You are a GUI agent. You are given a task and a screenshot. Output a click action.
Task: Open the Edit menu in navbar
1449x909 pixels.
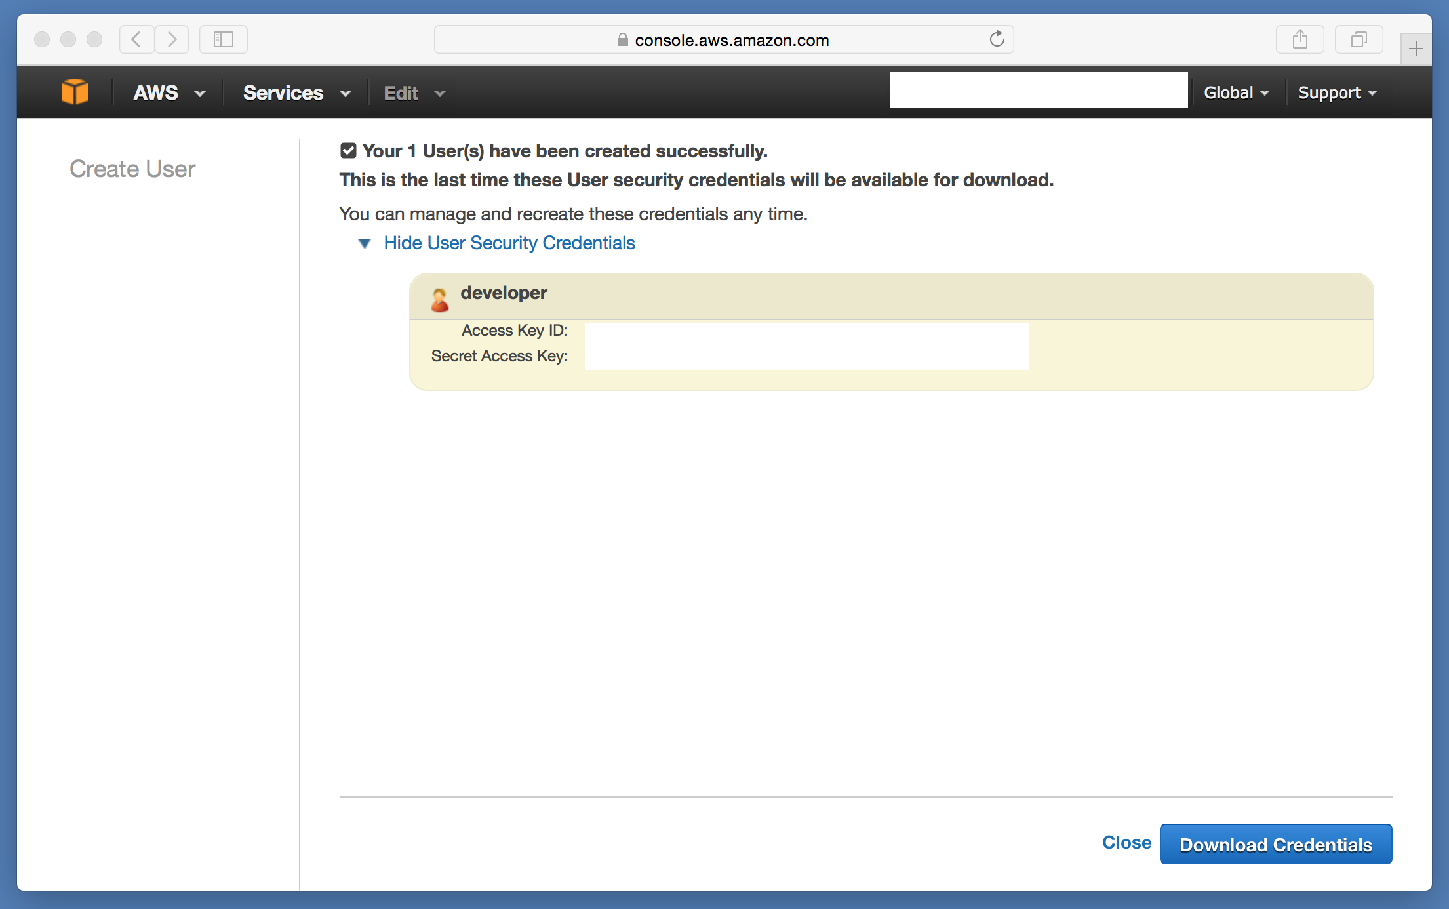click(414, 92)
